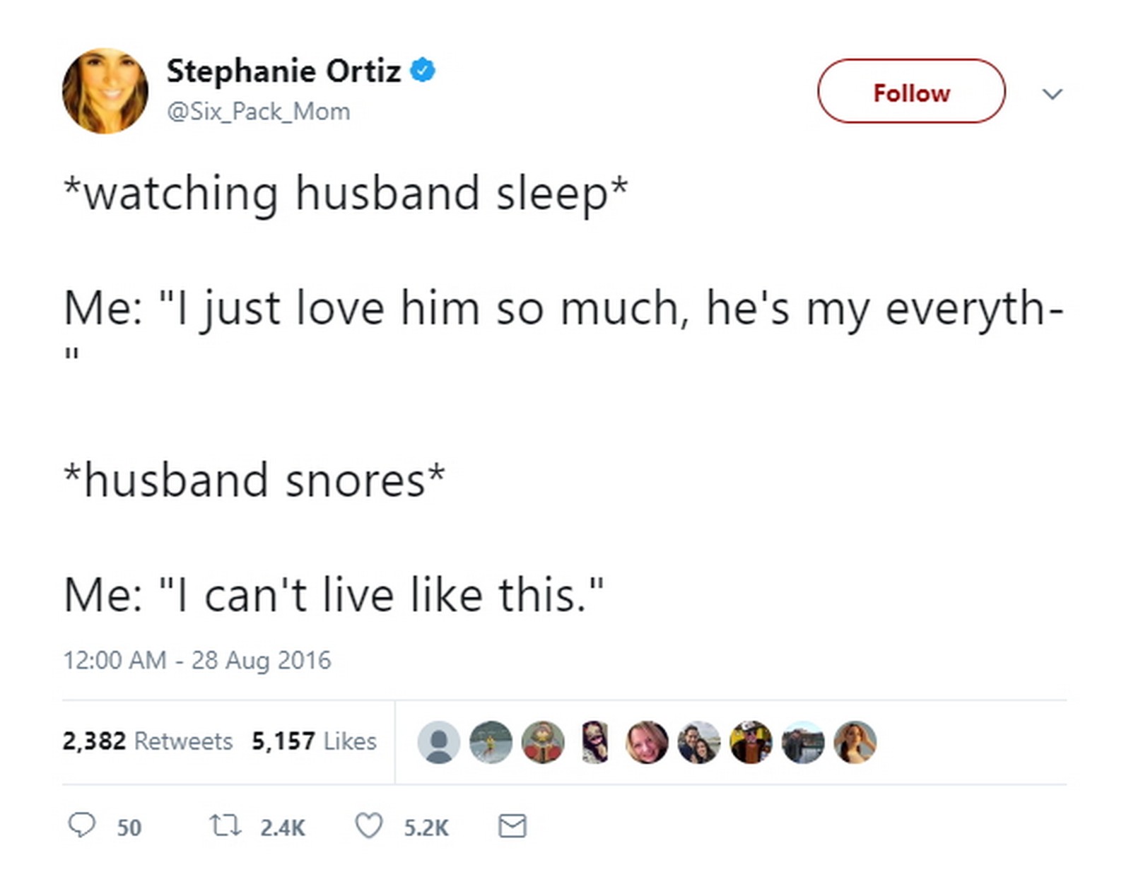Expand the tweet options chevron menu
Screen dimensions: 1131x889
click(1053, 93)
